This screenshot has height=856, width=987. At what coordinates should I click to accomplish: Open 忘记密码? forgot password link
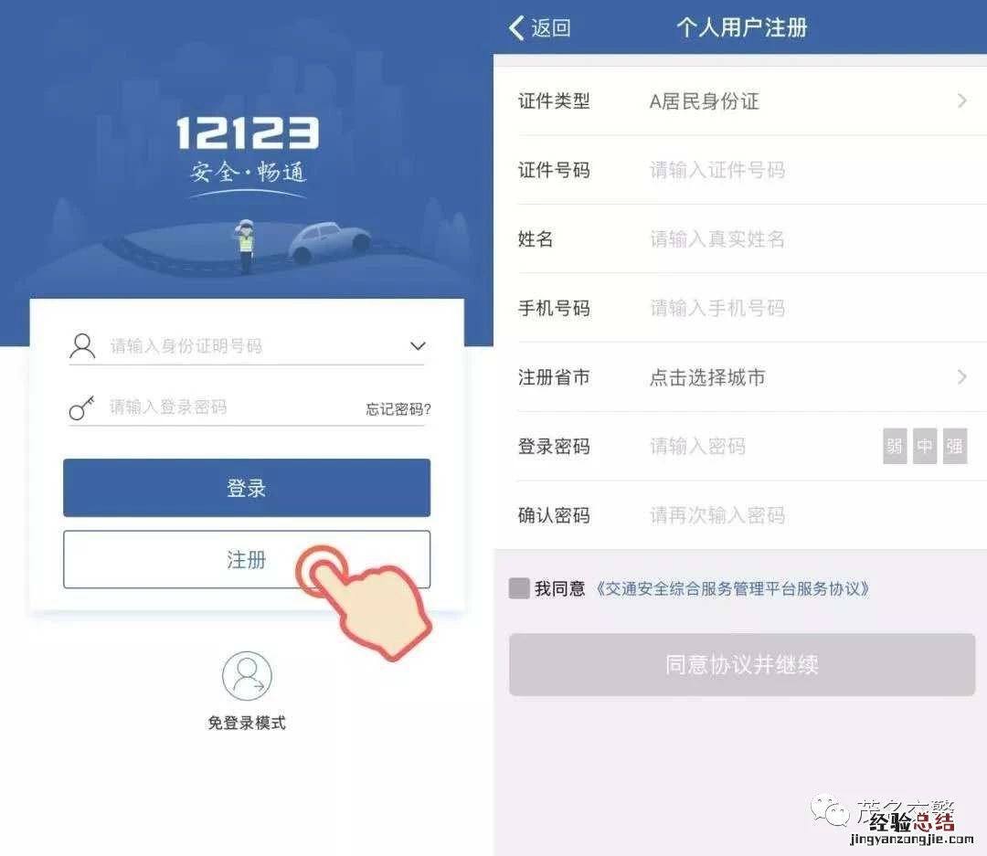[398, 410]
